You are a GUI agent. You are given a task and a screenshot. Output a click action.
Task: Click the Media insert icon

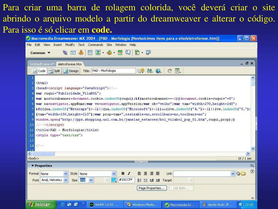click(109, 53)
